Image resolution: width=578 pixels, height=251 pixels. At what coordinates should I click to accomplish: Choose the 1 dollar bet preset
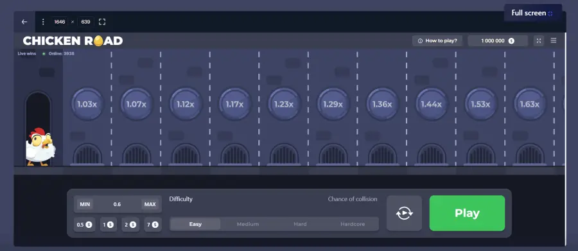click(109, 225)
